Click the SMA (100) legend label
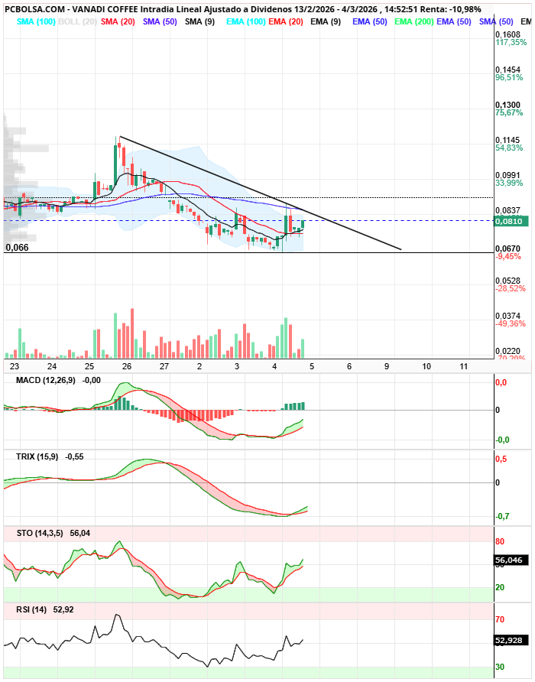The image size is (535, 682). [x=36, y=21]
